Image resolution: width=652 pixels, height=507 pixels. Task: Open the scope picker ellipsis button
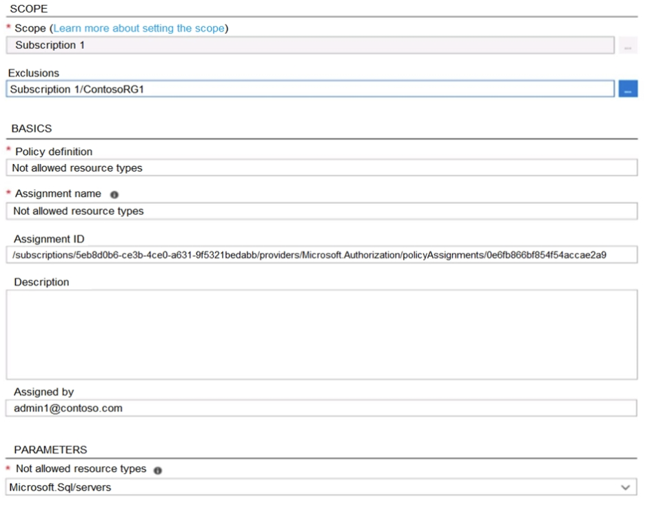click(628, 45)
